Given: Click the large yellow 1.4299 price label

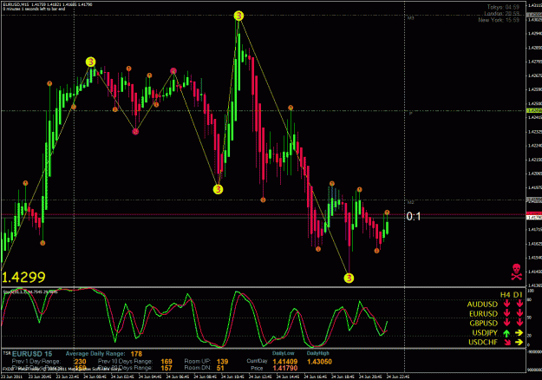Looking at the screenshot, I should click(x=23, y=278).
